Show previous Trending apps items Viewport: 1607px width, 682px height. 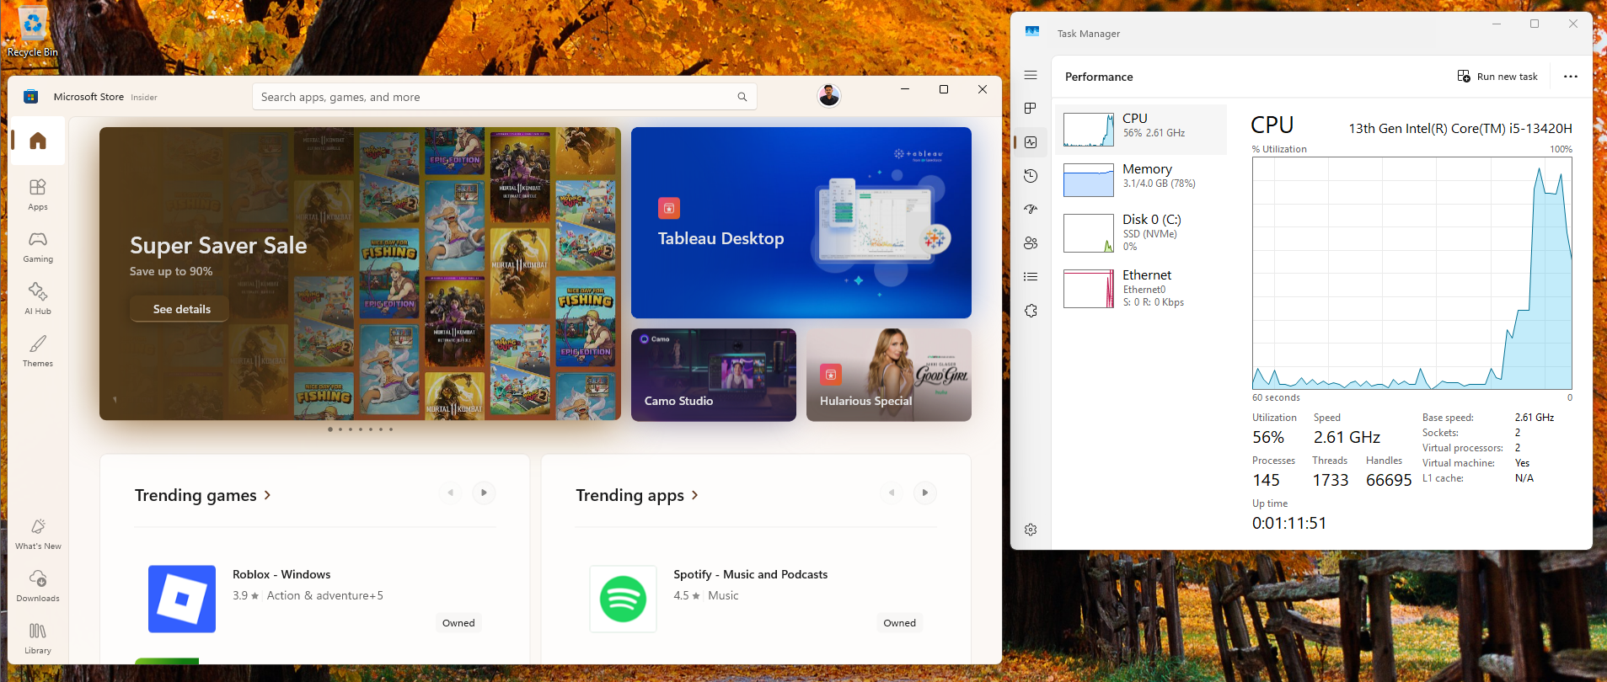point(892,493)
